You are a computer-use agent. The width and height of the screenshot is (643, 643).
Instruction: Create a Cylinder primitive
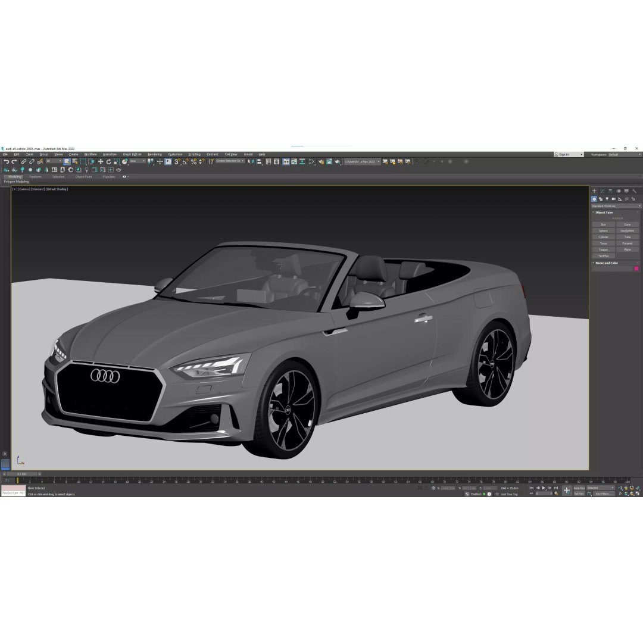[603, 237]
